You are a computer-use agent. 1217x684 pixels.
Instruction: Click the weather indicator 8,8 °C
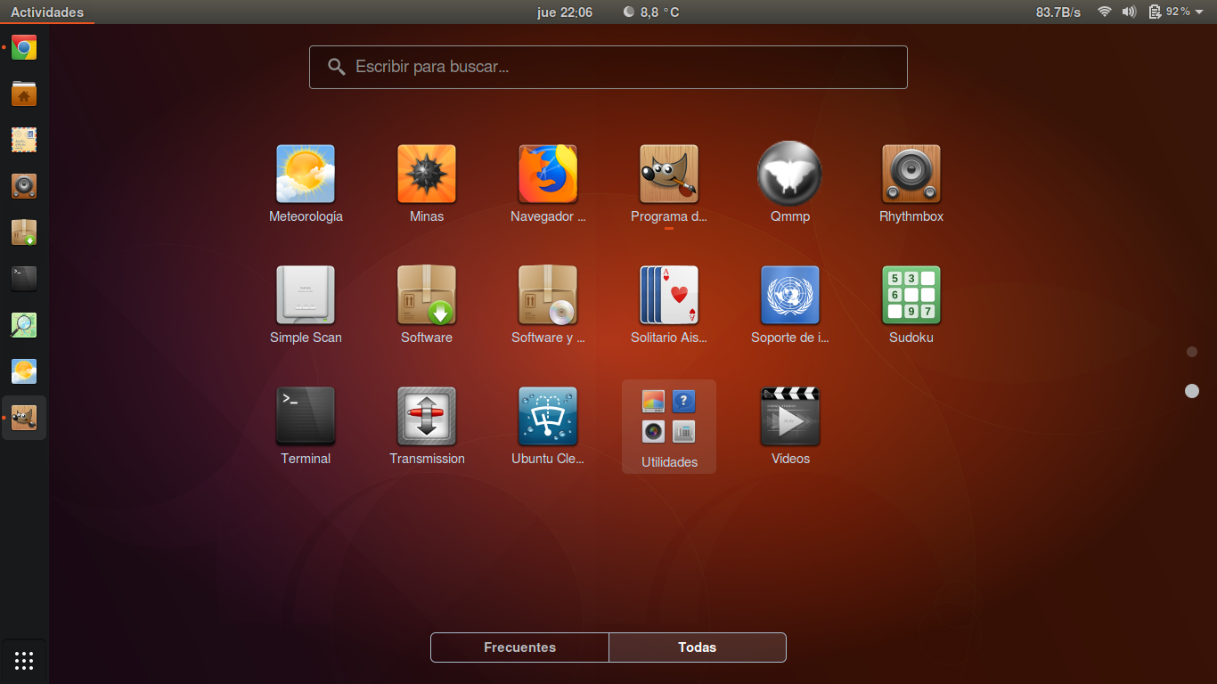coord(651,12)
